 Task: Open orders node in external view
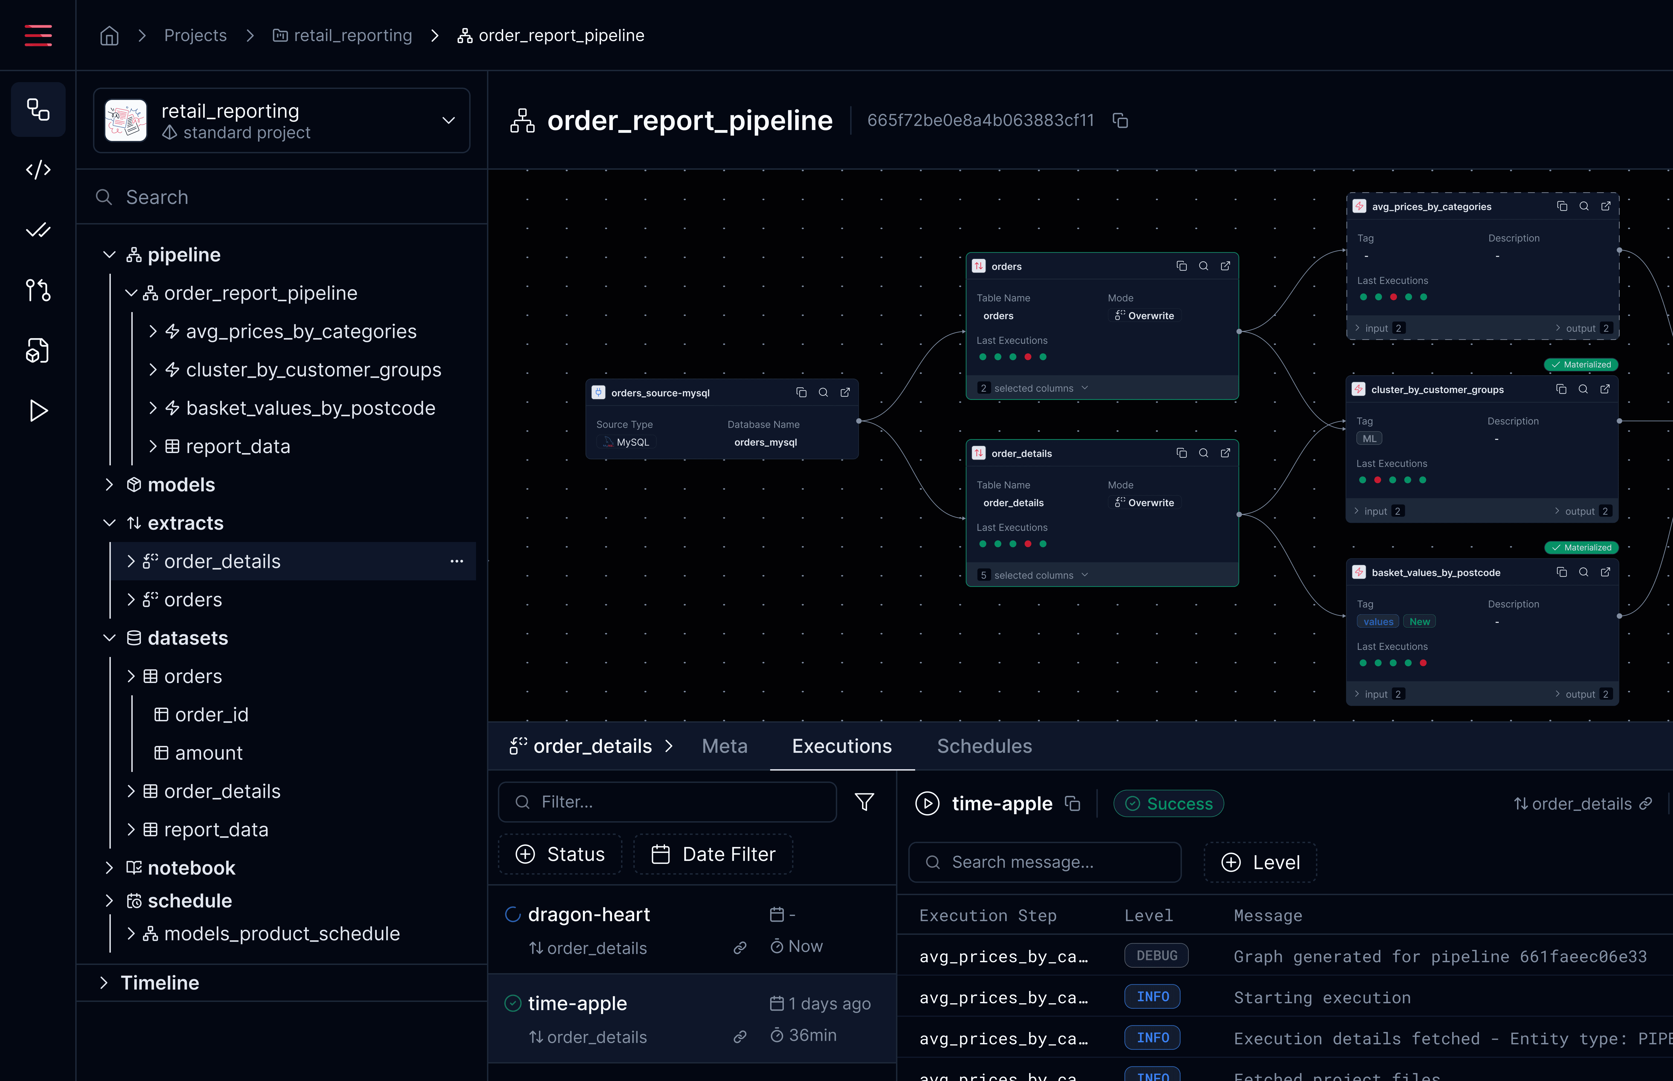click(x=1225, y=266)
